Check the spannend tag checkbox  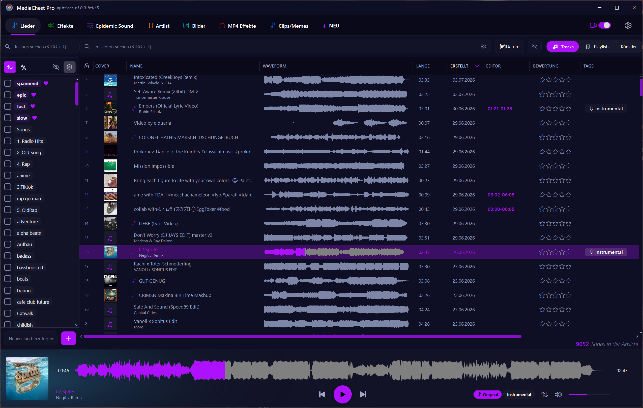click(x=8, y=83)
